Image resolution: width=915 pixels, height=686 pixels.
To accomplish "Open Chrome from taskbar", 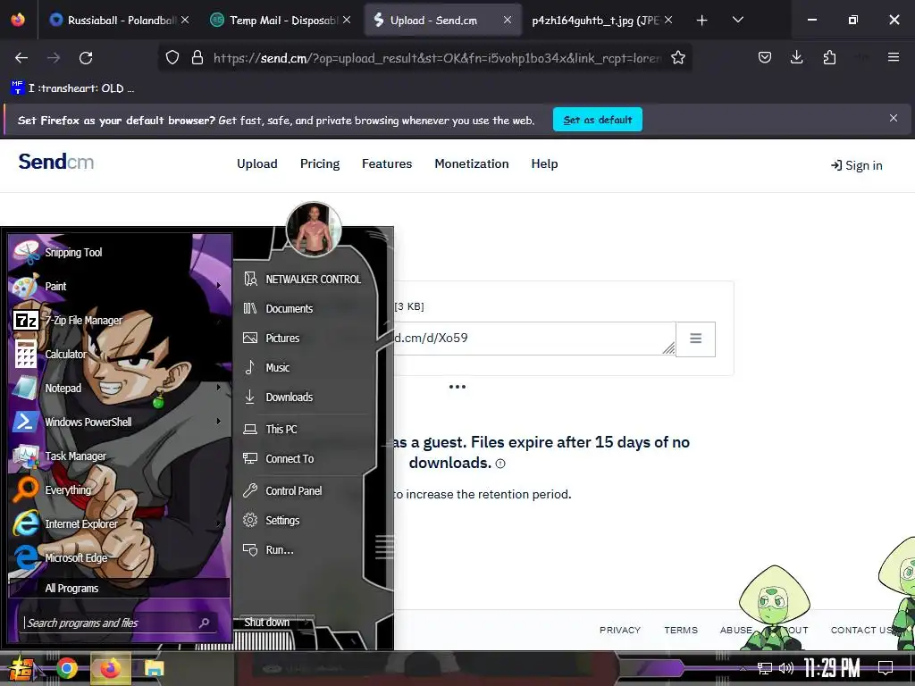I will (x=67, y=668).
